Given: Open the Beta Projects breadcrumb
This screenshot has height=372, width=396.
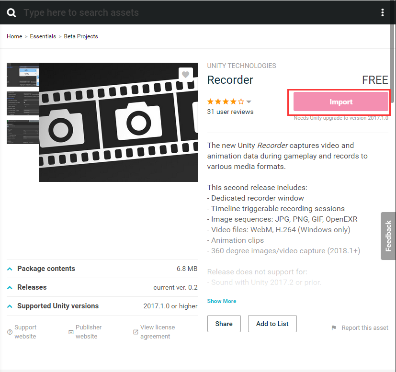Looking at the screenshot, I should 81,36.
